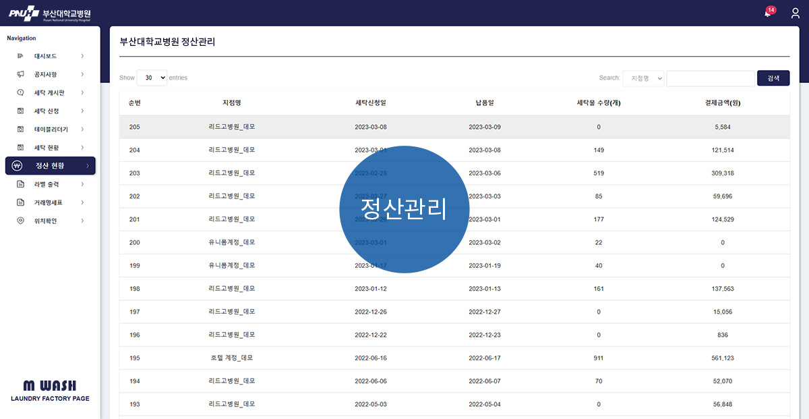Screen dimensions: 809x419
Task: Open the 세탁 게시판 menu label
Action: [x=49, y=92]
